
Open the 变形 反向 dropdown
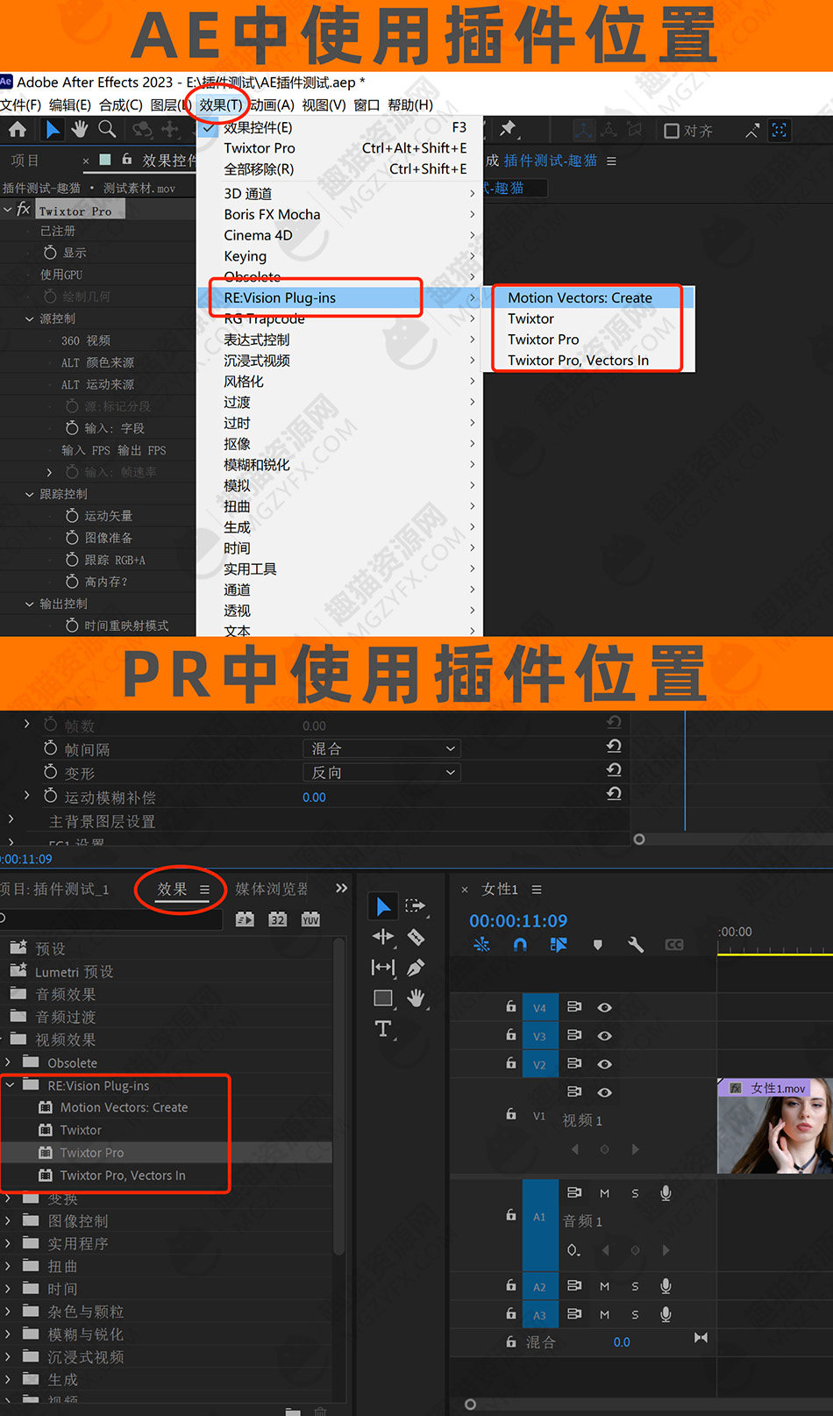point(382,772)
